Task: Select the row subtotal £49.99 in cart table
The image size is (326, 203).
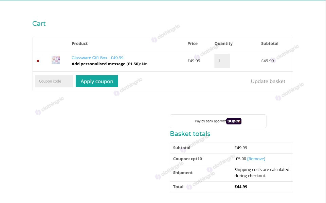Action: [267, 61]
